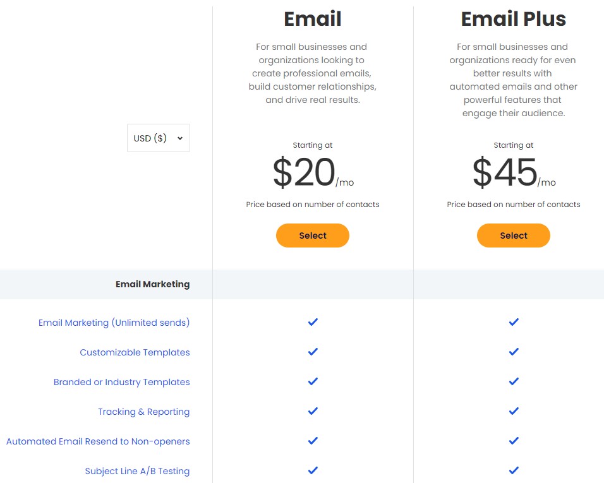The height and width of the screenshot is (483, 604).
Task: Click Email plan checkmark for Customizable Templates
Action: [313, 352]
